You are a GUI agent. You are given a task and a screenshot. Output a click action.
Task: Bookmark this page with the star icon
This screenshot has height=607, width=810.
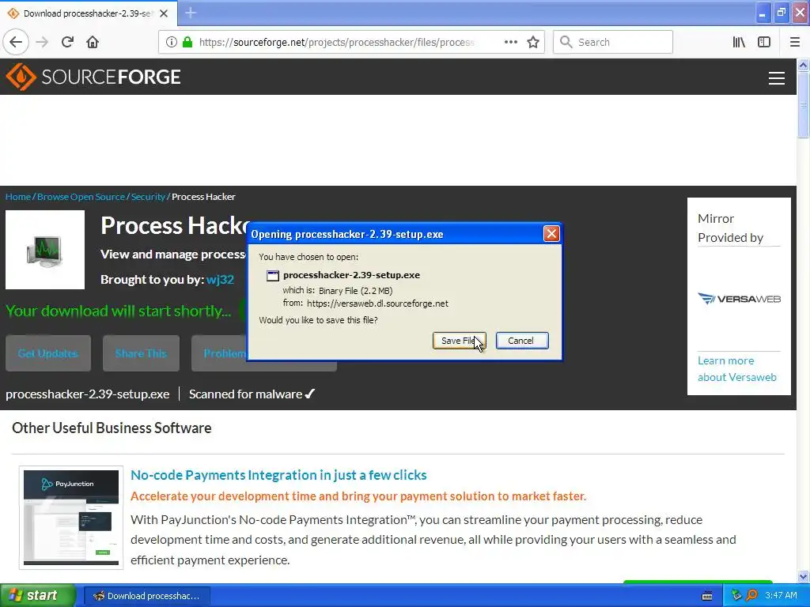(x=533, y=42)
